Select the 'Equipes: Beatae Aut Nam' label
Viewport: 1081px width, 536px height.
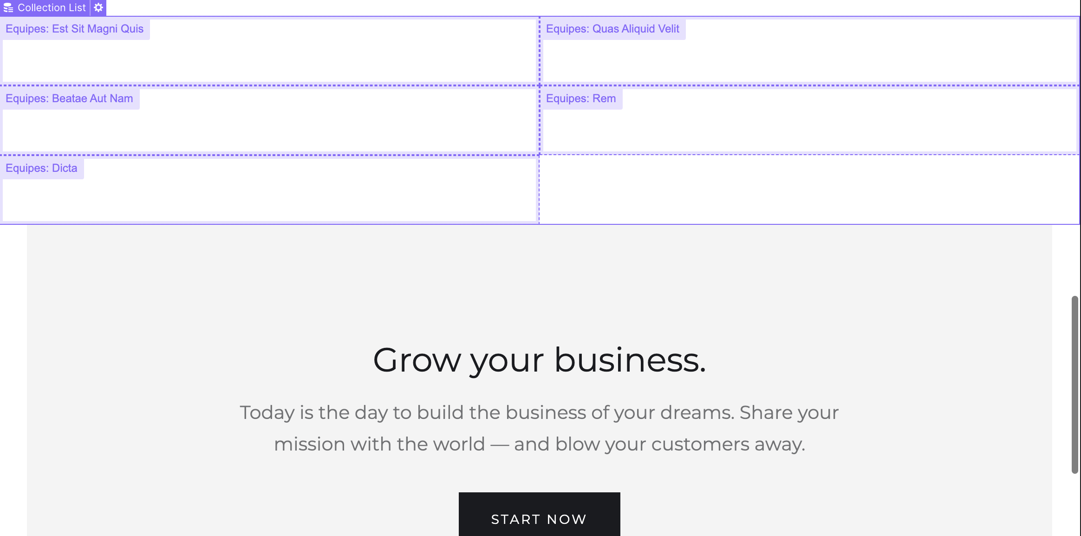click(70, 98)
